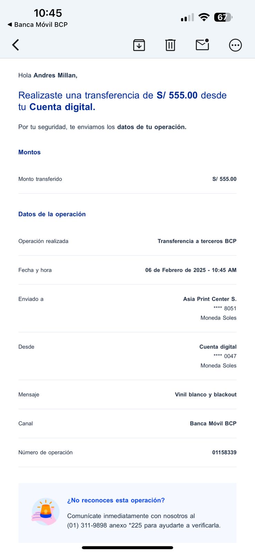Image resolution: width=255 pixels, height=554 pixels.
Task: Return to Banca Móvil BCP app
Action: point(37,25)
